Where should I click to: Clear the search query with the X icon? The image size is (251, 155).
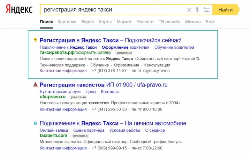[x=189, y=10]
